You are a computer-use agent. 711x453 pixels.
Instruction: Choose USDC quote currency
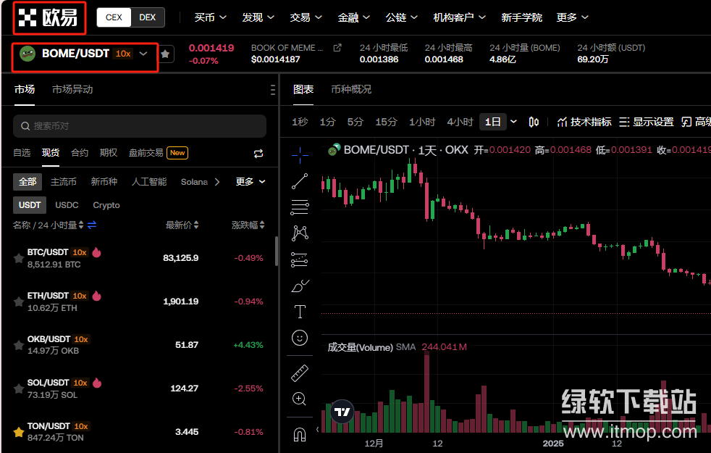tap(67, 205)
